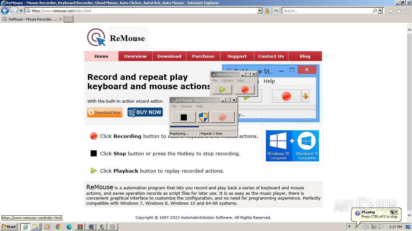Viewport: 412px width, 231px height.
Task: Open the browser Tools gear icon
Action: click(x=407, y=11)
